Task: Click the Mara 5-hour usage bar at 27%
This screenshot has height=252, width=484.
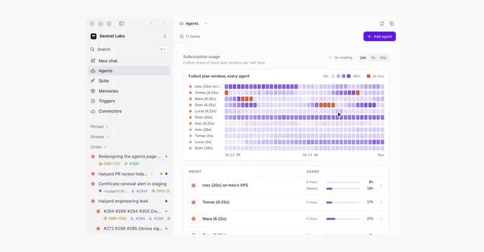Action: tap(342, 219)
